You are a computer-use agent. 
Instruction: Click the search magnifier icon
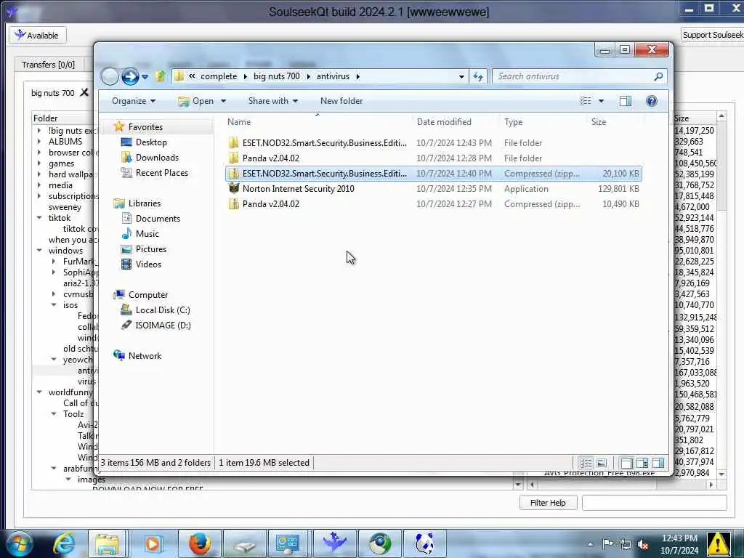658,76
